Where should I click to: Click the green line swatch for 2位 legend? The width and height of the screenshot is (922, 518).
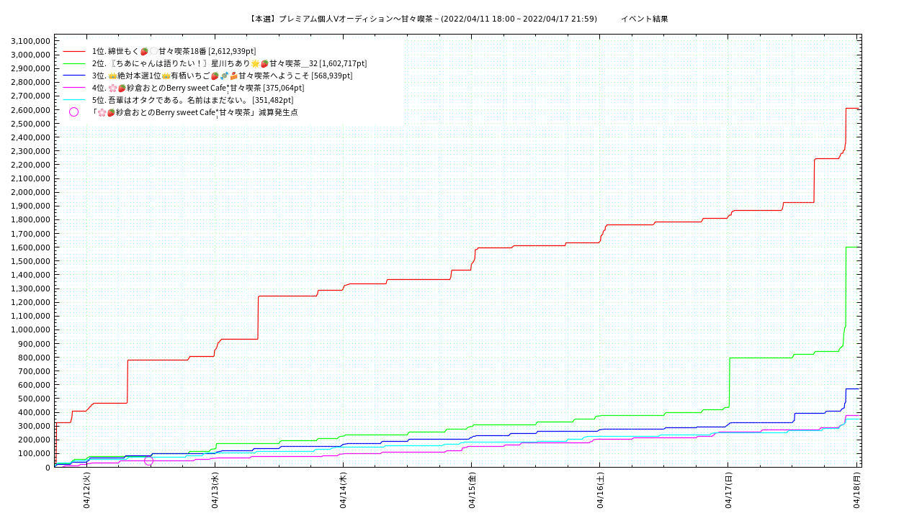point(74,64)
